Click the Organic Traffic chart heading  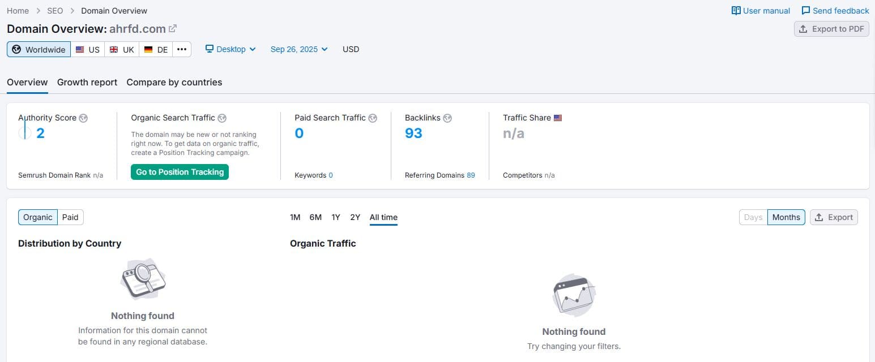(323, 243)
